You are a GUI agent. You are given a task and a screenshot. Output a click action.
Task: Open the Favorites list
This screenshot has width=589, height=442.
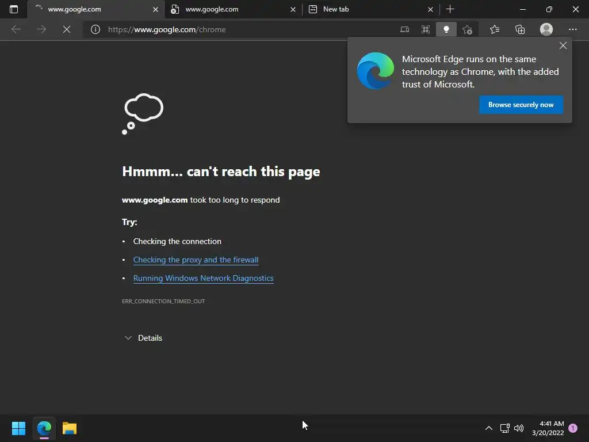(x=495, y=29)
